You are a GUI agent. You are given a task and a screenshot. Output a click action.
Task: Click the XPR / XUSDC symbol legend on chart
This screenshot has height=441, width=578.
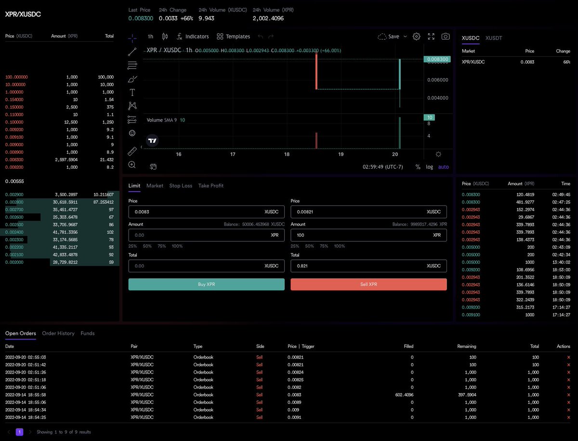pos(164,50)
